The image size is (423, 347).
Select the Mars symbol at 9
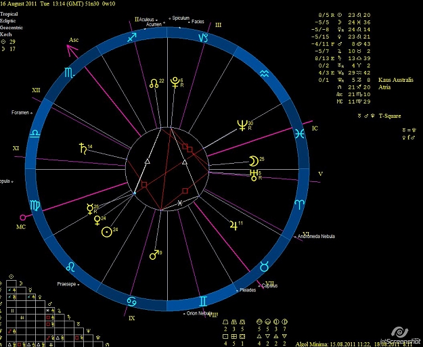click(154, 255)
